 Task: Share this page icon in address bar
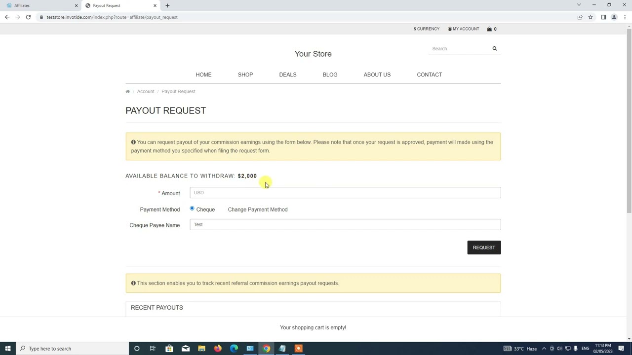580,17
